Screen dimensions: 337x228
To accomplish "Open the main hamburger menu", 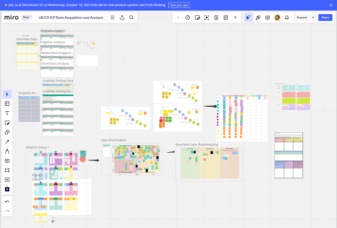I will coord(112,18).
